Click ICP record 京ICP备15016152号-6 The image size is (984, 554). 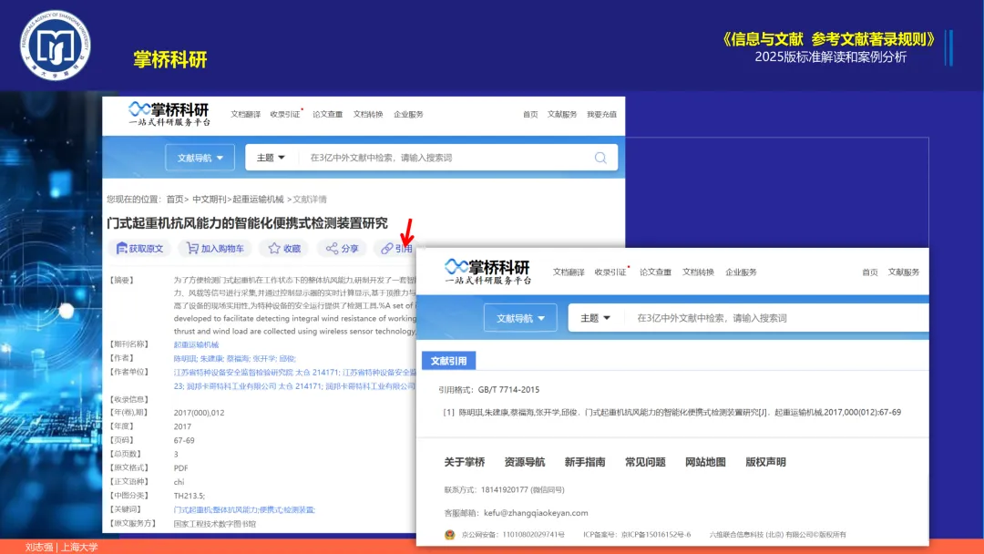pos(655,535)
